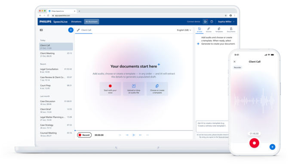Click browser forward arrow
Image resolution: width=301 pixels, height=164 pixels.
pos(44,15)
